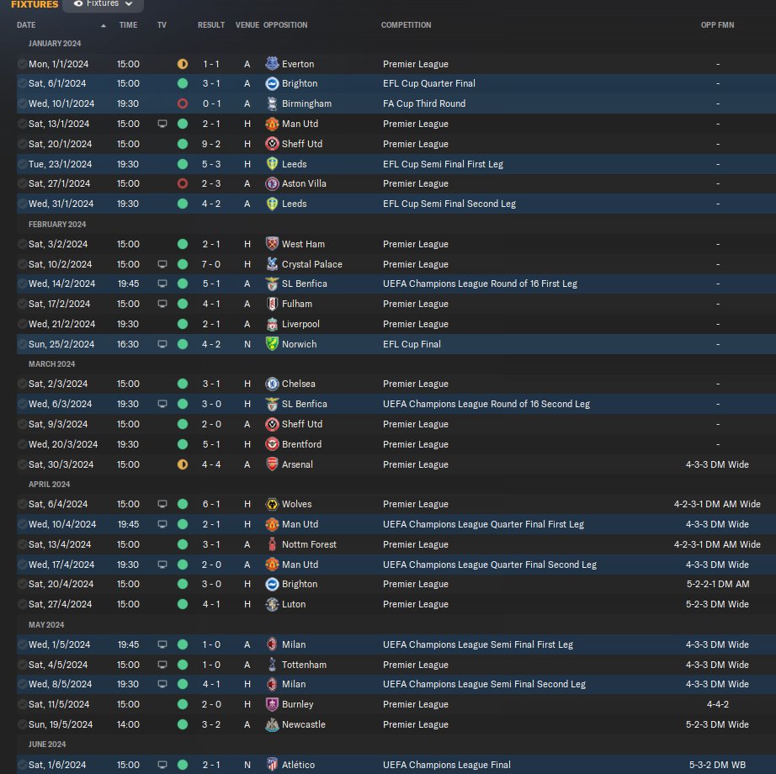This screenshot has height=774, width=776.
Task: Click the draw indicator on the Everton row
Action: click(183, 64)
